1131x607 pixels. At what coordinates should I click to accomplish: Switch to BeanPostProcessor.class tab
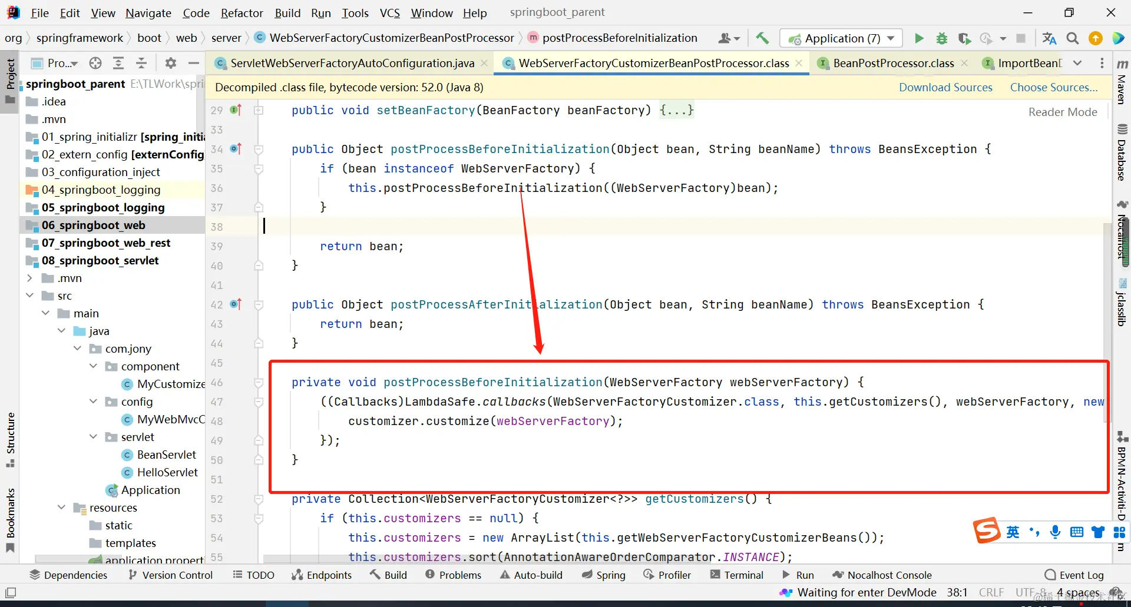pos(893,63)
